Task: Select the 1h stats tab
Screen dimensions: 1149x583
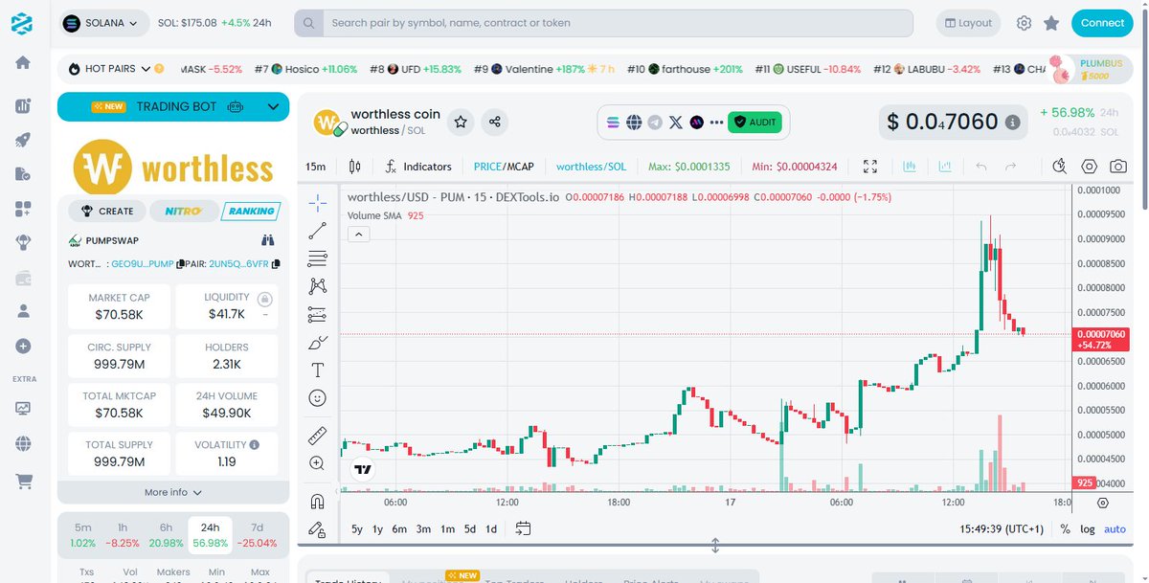Action: click(123, 534)
